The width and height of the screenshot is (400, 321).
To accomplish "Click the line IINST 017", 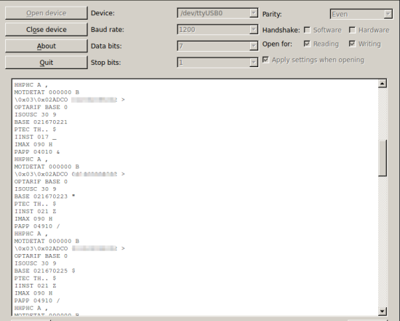I will coord(35,137).
